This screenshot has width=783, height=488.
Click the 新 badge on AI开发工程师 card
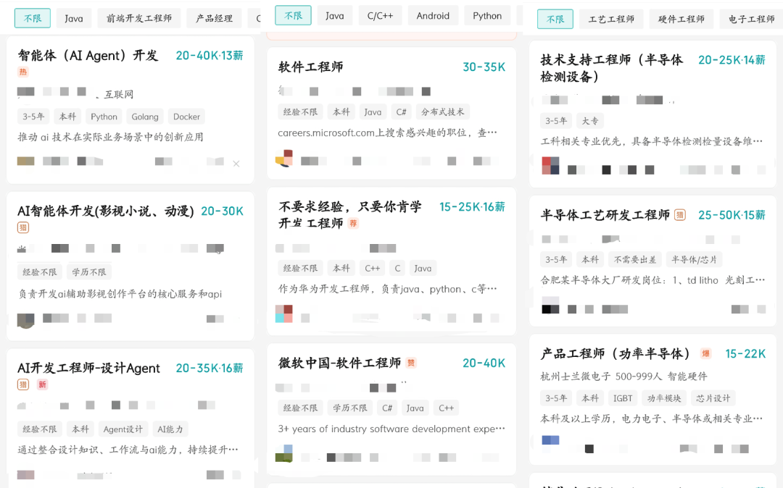click(x=41, y=383)
